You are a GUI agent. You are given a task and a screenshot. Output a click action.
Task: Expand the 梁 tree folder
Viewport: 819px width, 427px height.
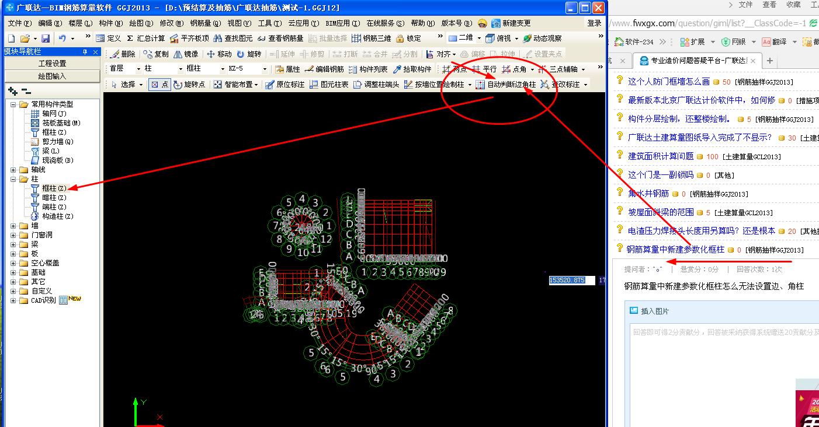click(13, 244)
